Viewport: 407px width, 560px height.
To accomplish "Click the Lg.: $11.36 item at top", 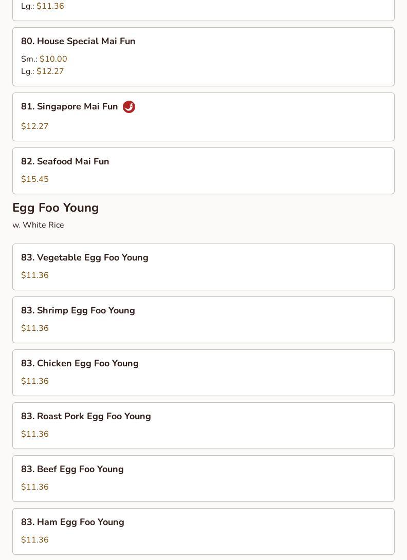I will click(43, 6).
